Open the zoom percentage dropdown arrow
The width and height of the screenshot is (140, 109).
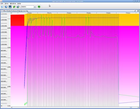[35, 7]
